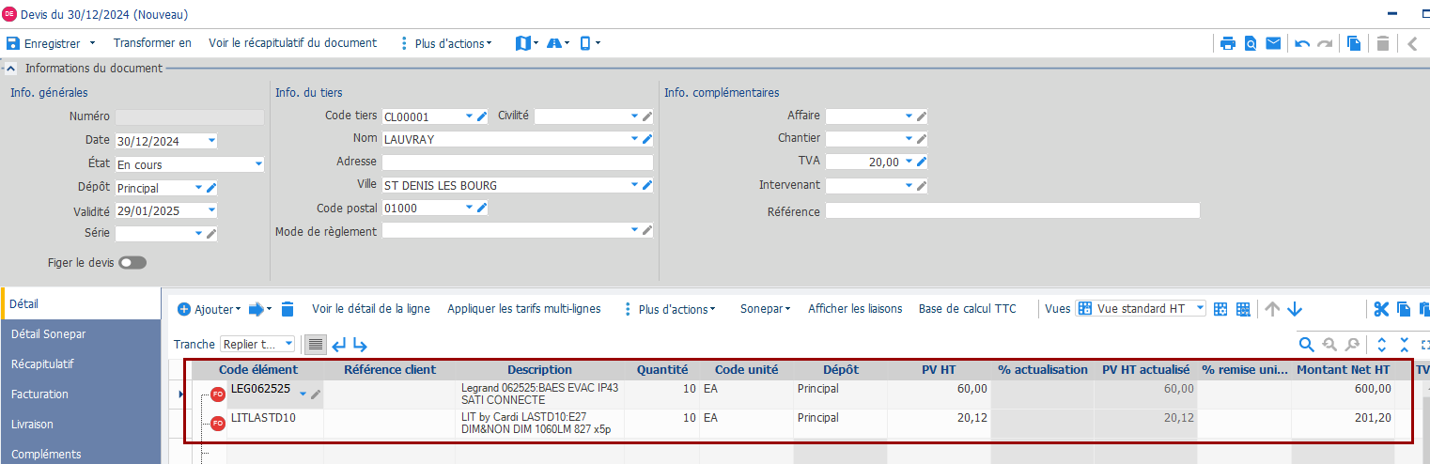Edit the TVA with the pencil icon
Image resolution: width=1430 pixels, height=464 pixels.
tap(922, 162)
